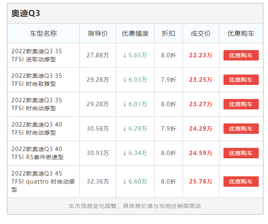Click 优惠购车 button for Q3 35 TFSI 时尚致雅型
268x224 pixels.
point(241,80)
